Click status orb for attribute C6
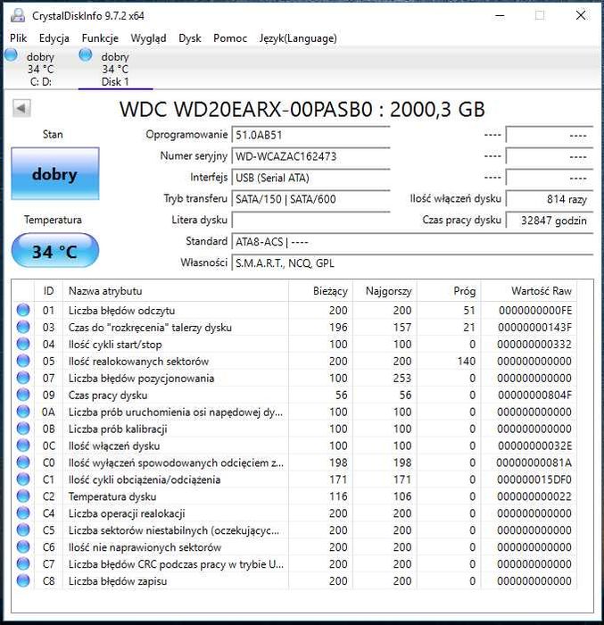604x625 pixels. pyautogui.click(x=23, y=546)
